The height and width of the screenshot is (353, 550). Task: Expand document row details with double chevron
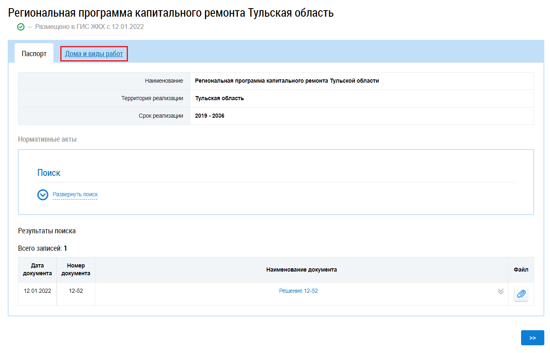click(x=501, y=292)
